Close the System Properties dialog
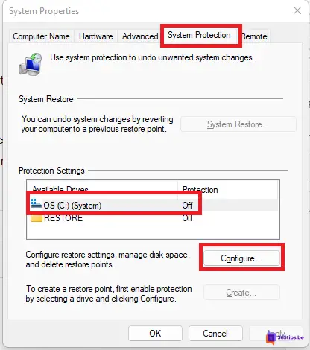Screen dimensions: 310x350 (297, 10)
